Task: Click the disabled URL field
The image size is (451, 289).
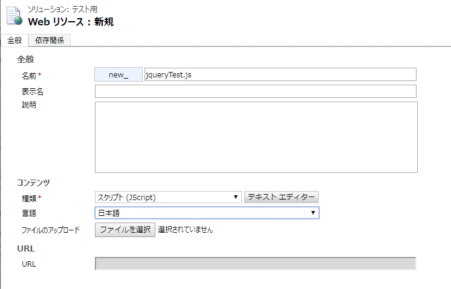Action: click(x=255, y=264)
